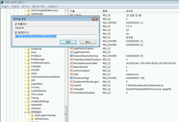Expand the Svchost tree node
The width and height of the screenshot is (179, 122).
click(25, 87)
